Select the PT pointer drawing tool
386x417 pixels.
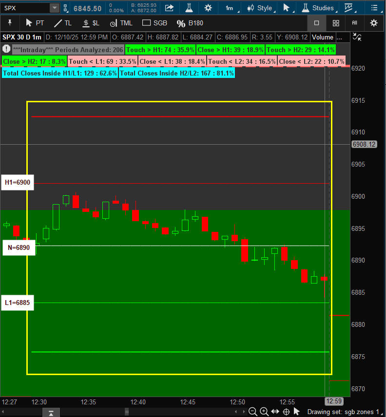[x=34, y=23]
